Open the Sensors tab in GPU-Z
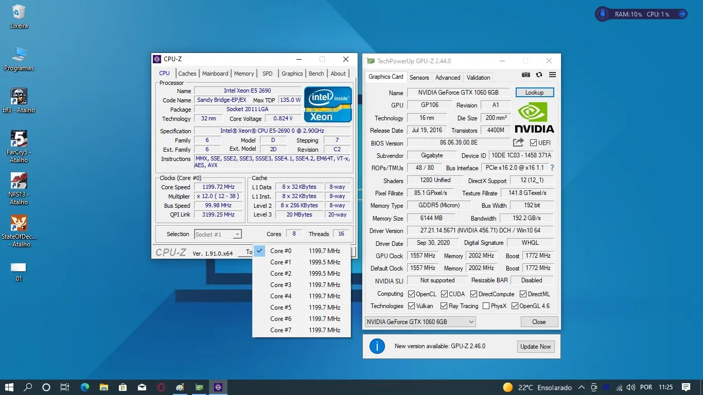Viewport: 703px width, 395px height. pos(419,78)
